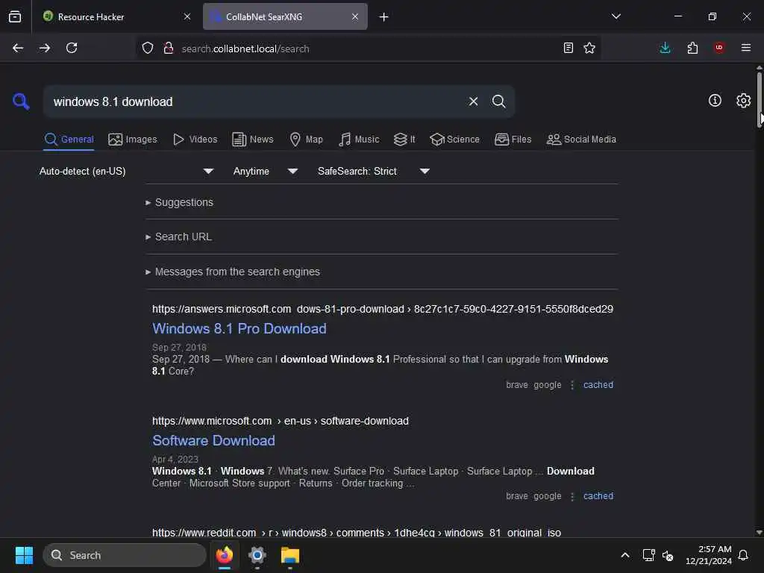The width and height of the screenshot is (764, 573).
Task: Click the SearXNG logo magnifier
Action: (x=21, y=101)
